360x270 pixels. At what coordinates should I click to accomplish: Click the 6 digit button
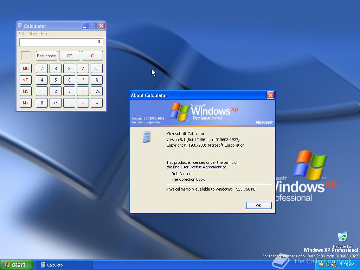(69, 80)
